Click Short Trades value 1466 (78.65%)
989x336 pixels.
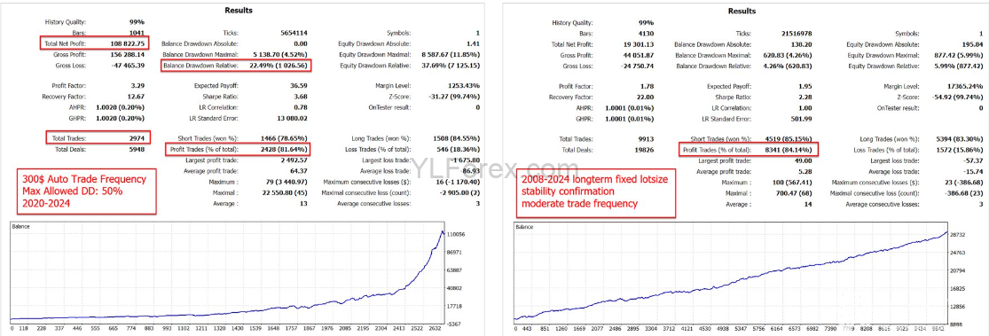click(x=284, y=138)
